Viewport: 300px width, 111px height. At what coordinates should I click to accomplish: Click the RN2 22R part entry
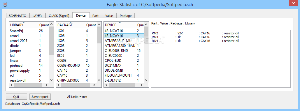195,33
